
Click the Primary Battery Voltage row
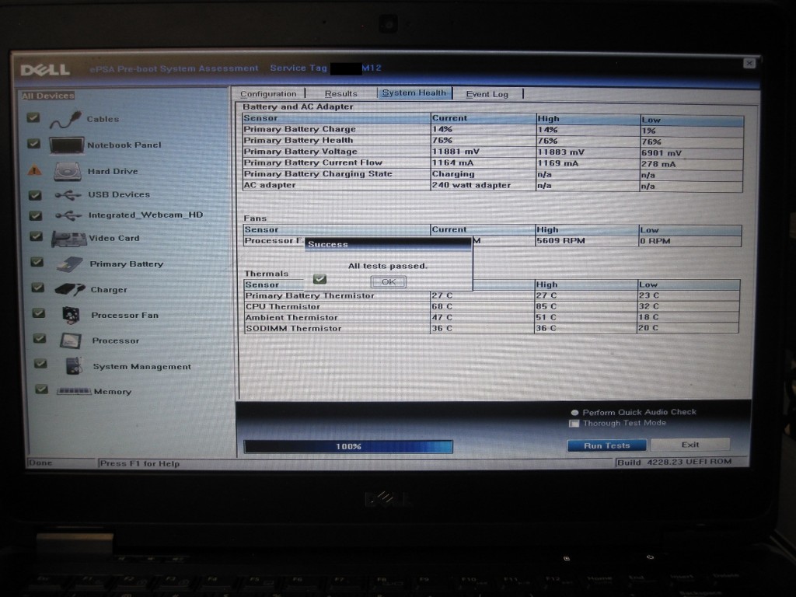coord(493,152)
